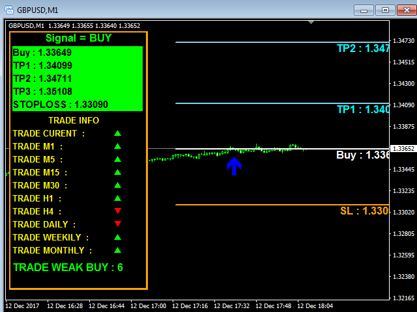Viewport: 417px width, 312px height.
Task: Click the GBPUSD,M1 chart window icon
Action: tap(9, 10)
